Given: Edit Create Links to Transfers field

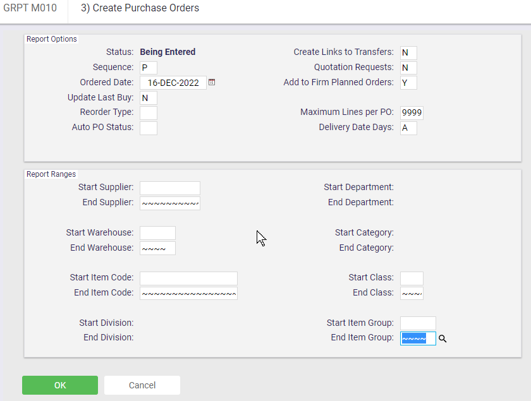Looking at the screenshot, I should click(408, 53).
